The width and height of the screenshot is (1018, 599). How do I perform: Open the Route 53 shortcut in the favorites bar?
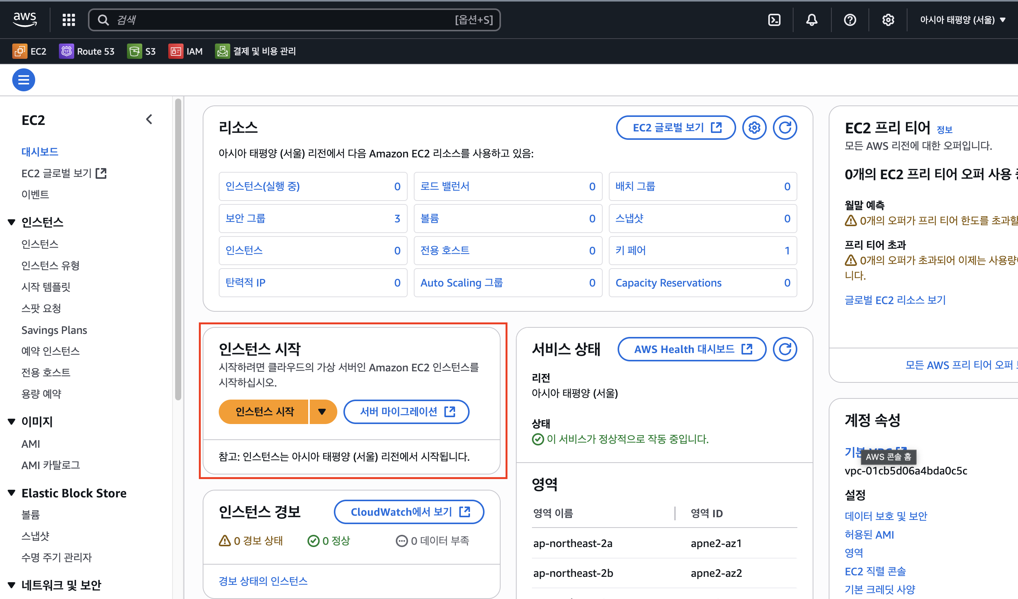(x=87, y=51)
